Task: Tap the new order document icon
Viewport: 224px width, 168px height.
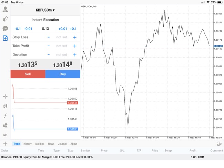Action: pos(5,38)
